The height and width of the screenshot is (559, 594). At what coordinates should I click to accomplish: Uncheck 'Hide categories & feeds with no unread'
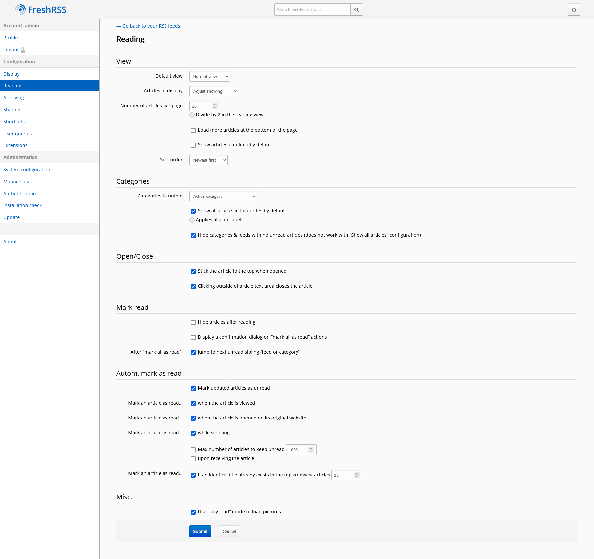click(x=193, y=235)
